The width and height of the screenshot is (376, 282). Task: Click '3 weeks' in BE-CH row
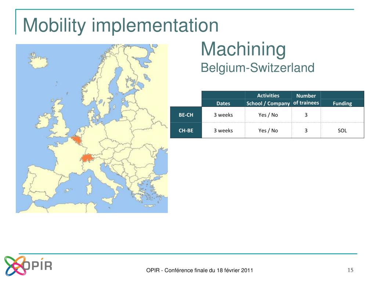coord(223,115)
